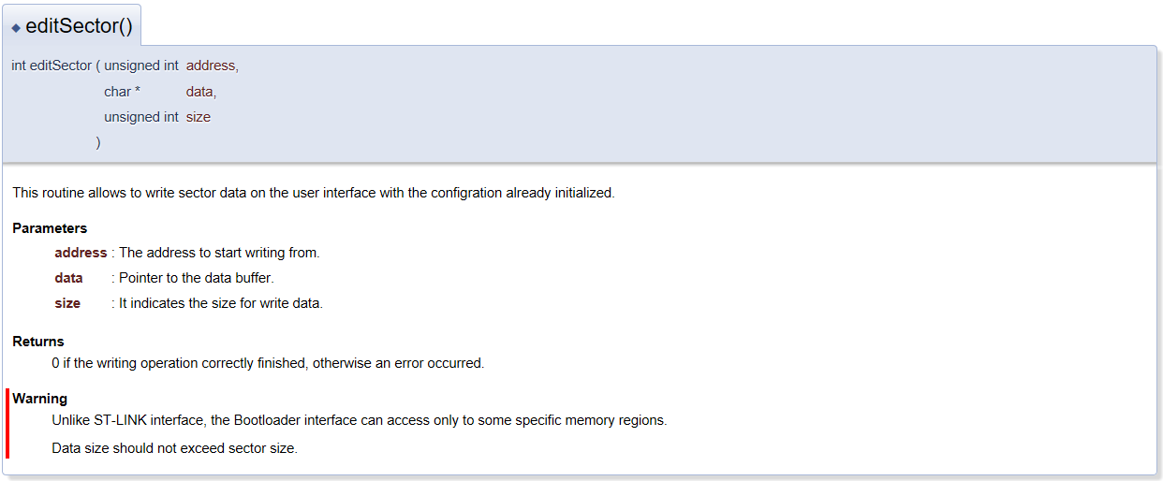Click the editSector() heading title
Viewport: 1163px width, 481px height.
pyautogui.click(x=80, y=26)
